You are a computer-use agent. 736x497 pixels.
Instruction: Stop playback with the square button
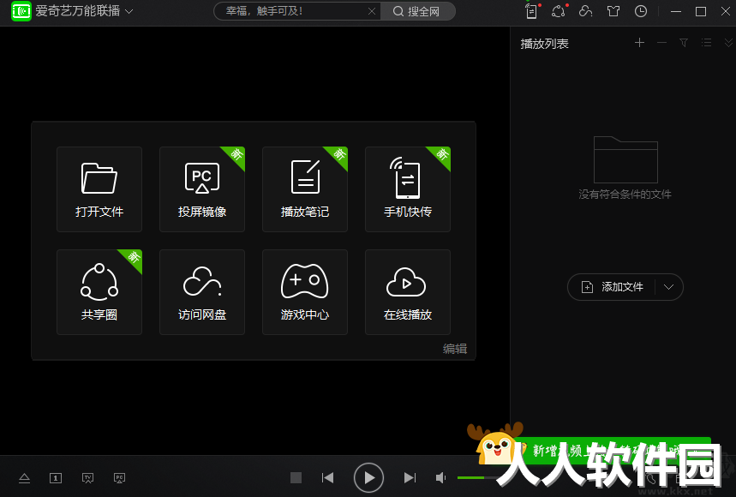click(x=296, y=478)
